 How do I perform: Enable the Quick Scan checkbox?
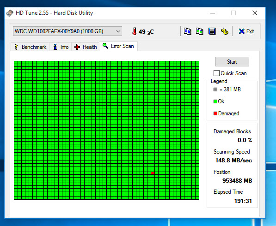pyautogui.click(x=216, y=73)
